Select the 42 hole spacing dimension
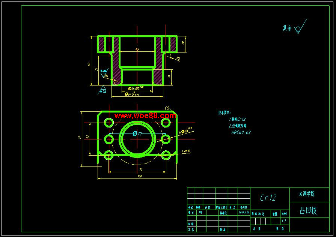 coord(87,136)
